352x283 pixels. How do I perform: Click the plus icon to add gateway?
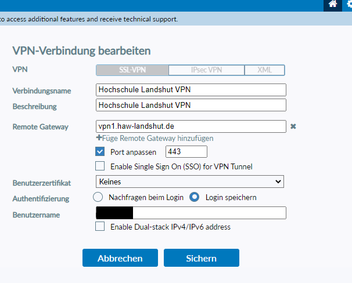coord(99,138)
